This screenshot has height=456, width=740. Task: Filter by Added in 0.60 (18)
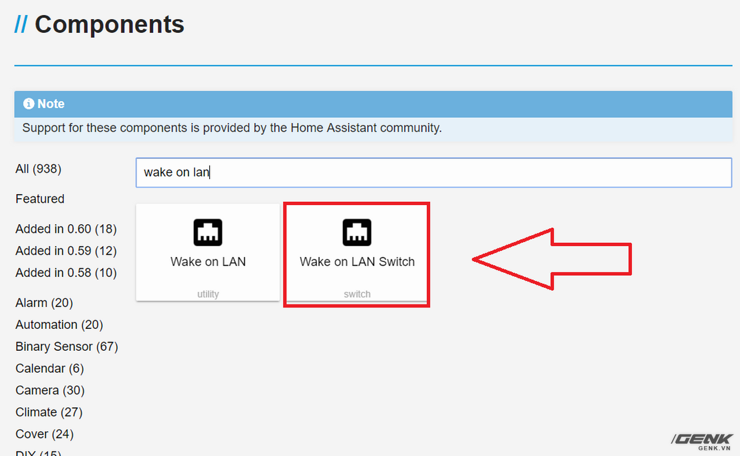click(x=66, y=229)
